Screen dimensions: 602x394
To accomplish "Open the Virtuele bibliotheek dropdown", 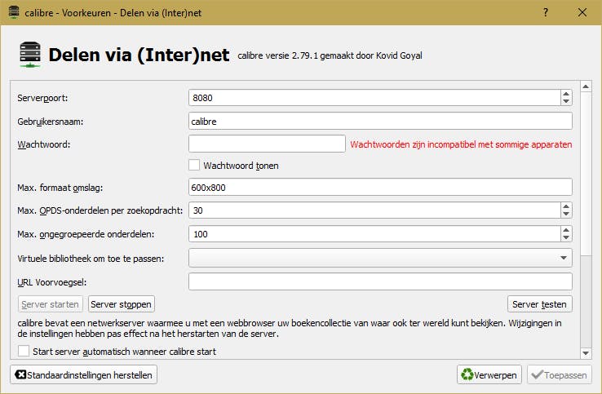I will [x=380, y=258].
